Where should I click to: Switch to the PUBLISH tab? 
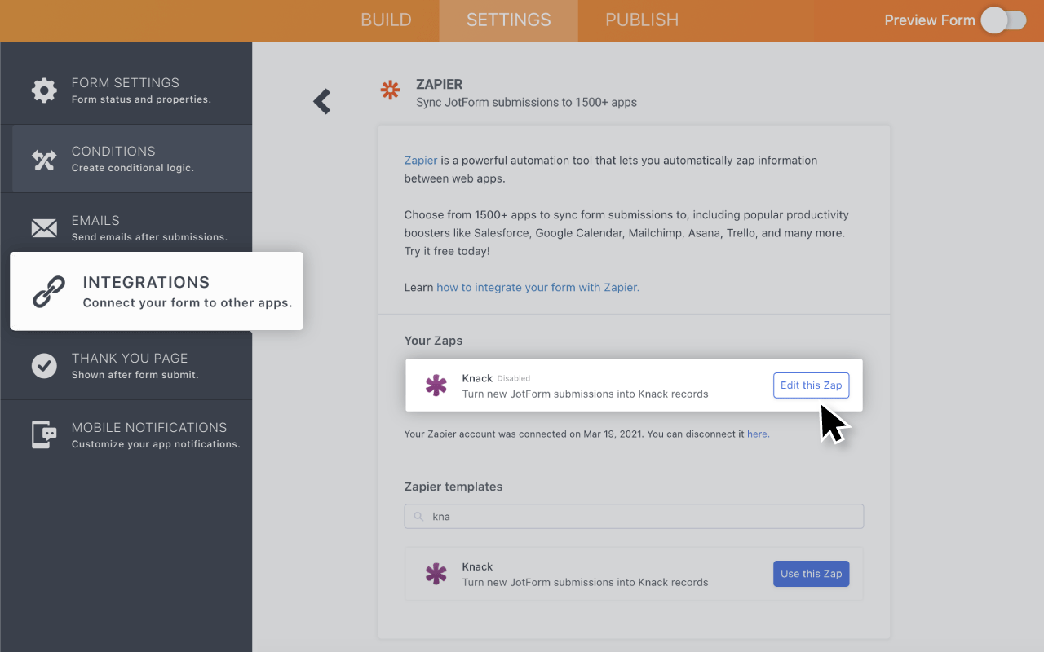click(641, 20)
